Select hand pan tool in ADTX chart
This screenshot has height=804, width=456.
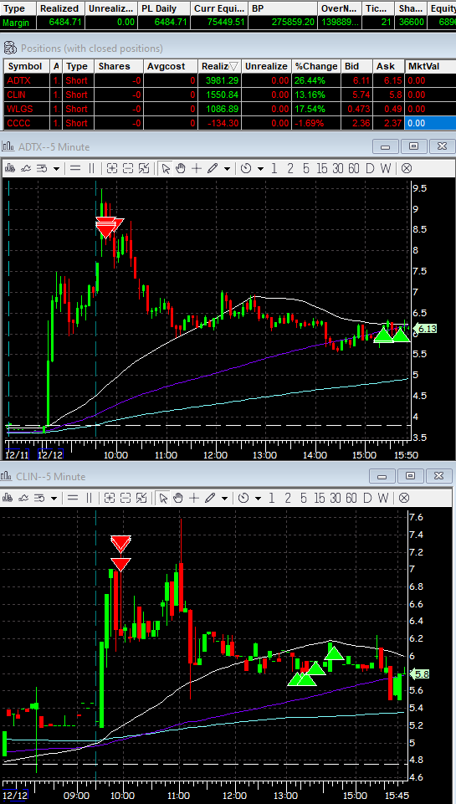pyautogui.click(x=181, y=168)
